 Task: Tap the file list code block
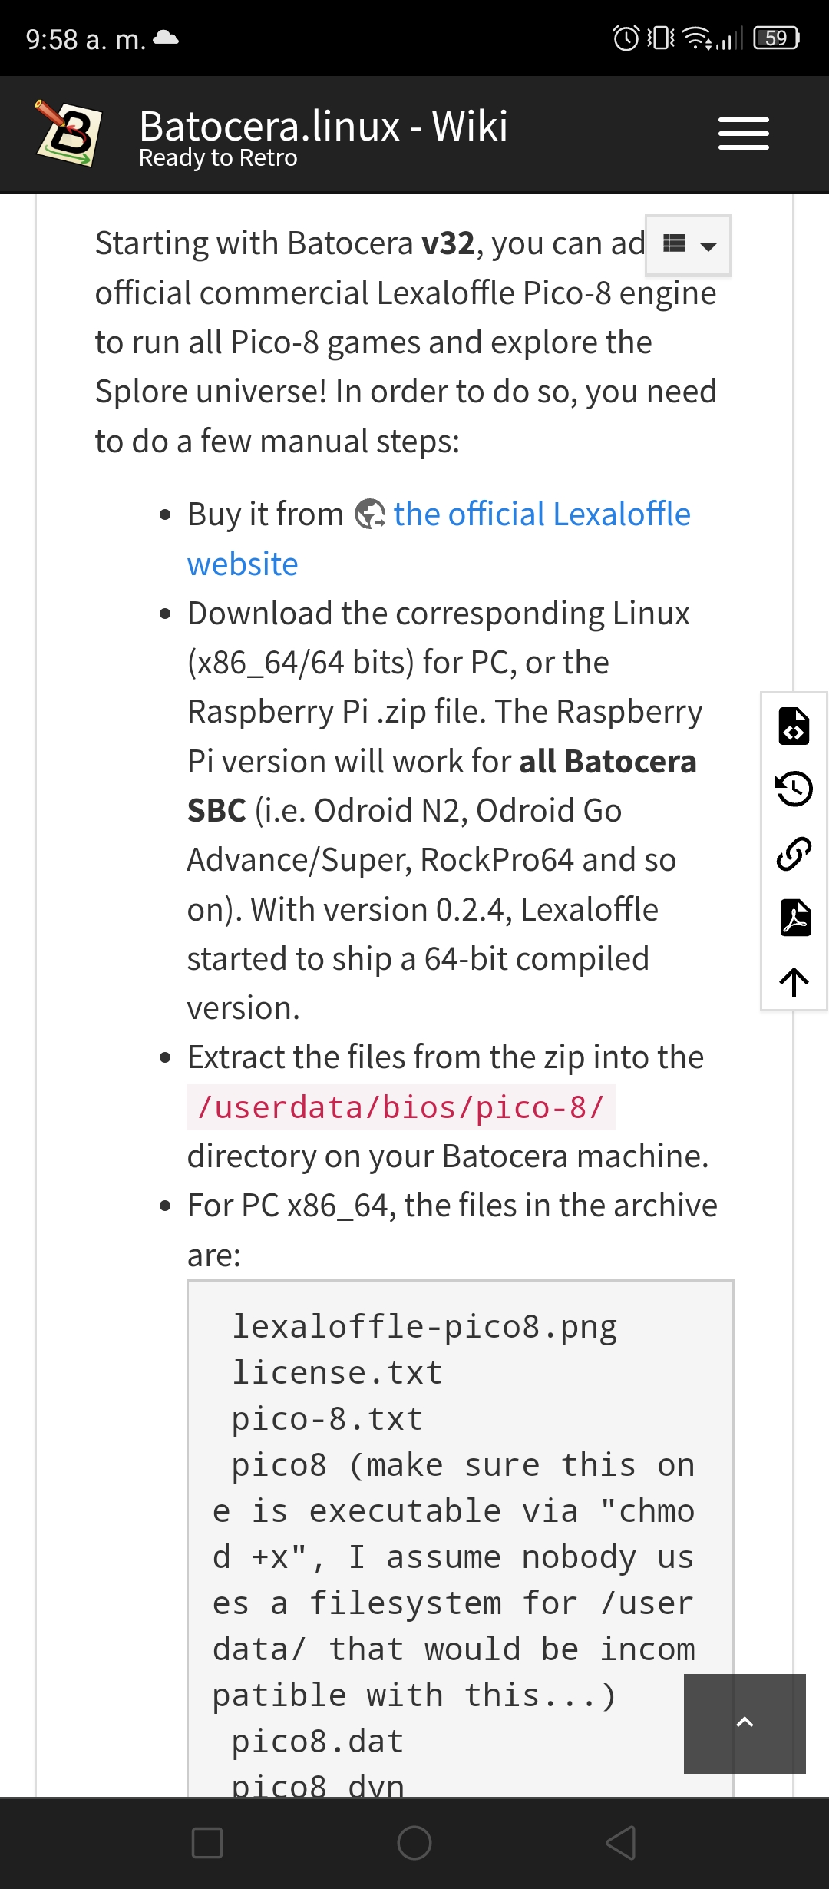point(461,1538)
